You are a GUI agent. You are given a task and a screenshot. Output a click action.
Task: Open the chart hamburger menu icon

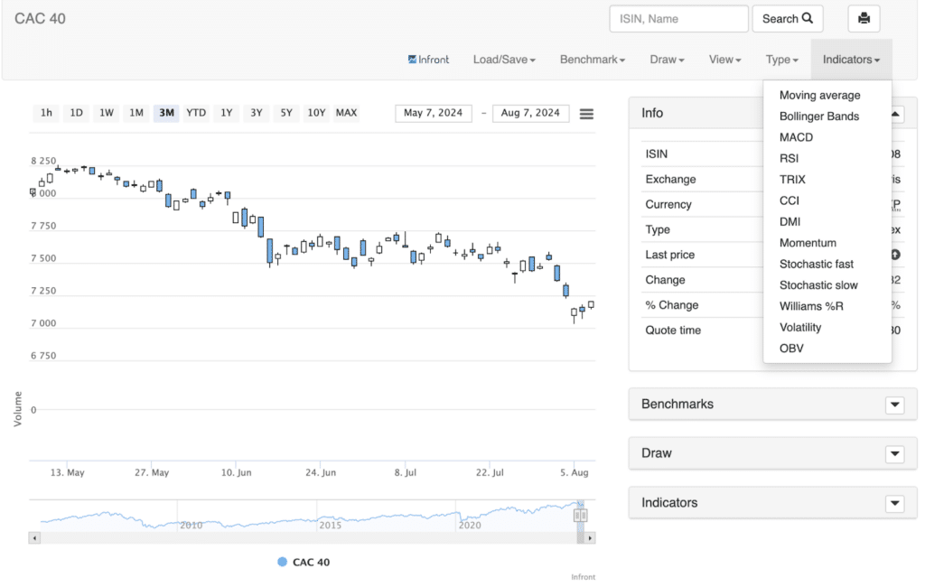(x=585, y=114)
